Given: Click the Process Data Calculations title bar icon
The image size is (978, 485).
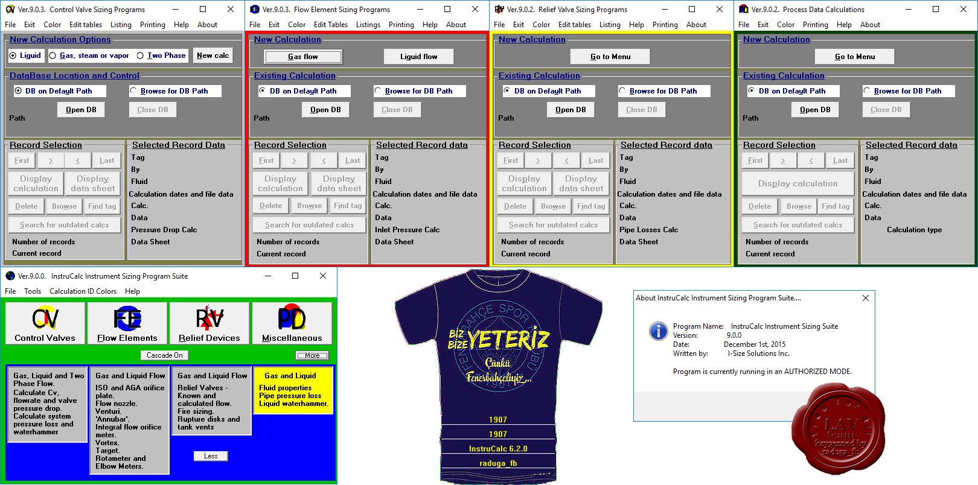Looking at the screenshot, I should (x=743, y=9).
